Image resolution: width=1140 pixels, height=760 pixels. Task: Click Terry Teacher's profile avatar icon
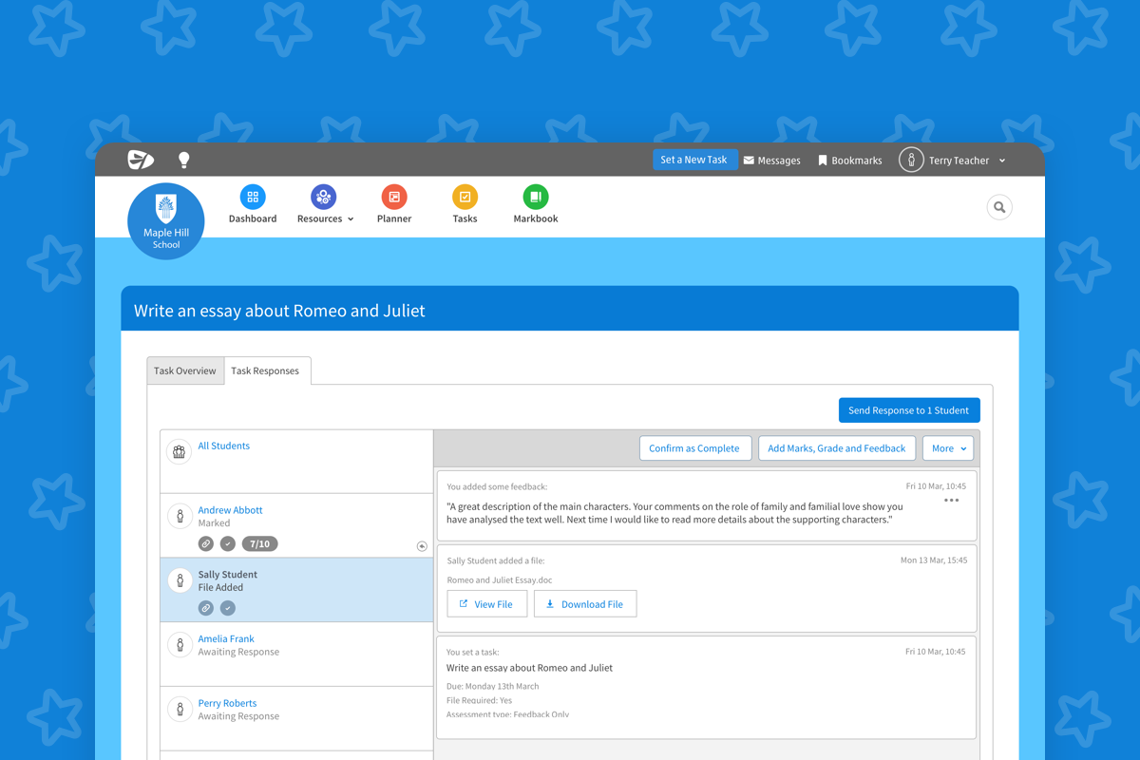911,161
